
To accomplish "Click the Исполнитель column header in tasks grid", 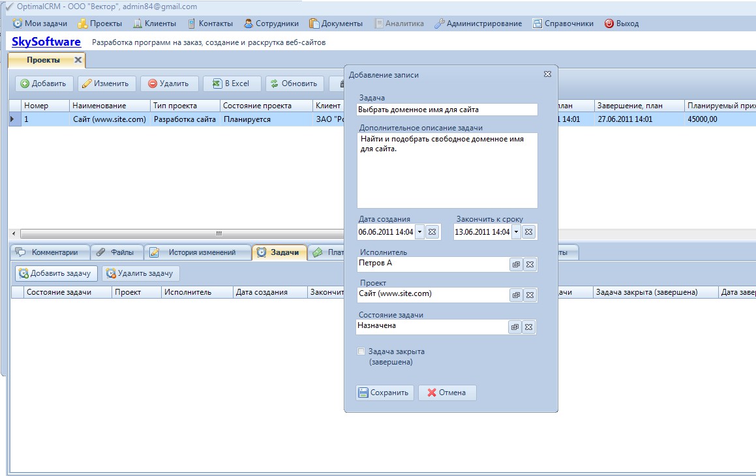I will (197, 292).
